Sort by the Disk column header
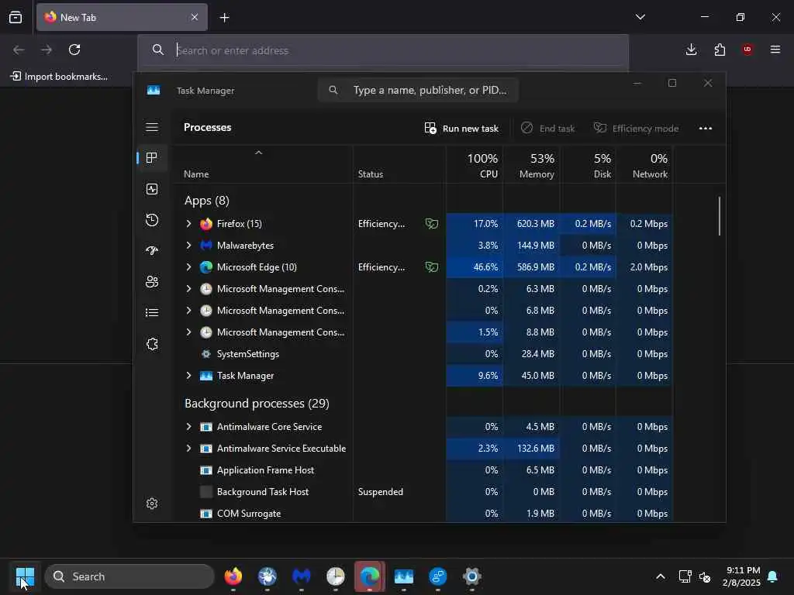The height and width of the screenshot is (595, 794). (588, 165)
